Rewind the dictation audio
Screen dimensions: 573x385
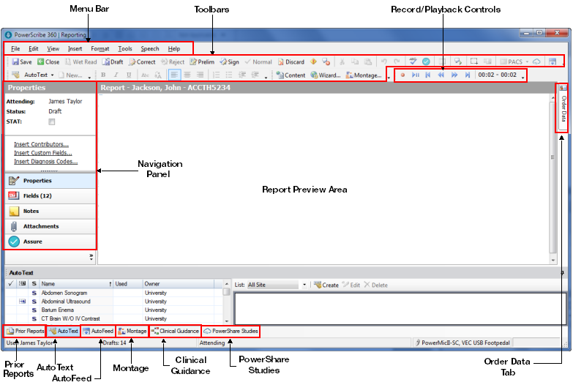point(441,75)
